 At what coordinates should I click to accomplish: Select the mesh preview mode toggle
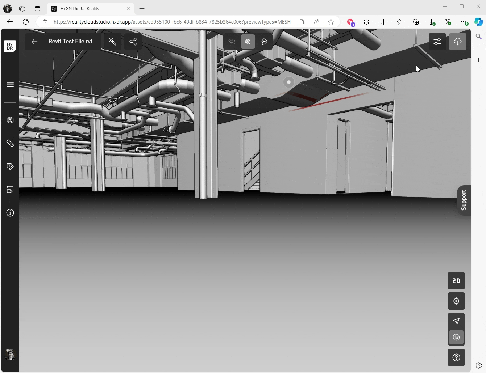248,42
